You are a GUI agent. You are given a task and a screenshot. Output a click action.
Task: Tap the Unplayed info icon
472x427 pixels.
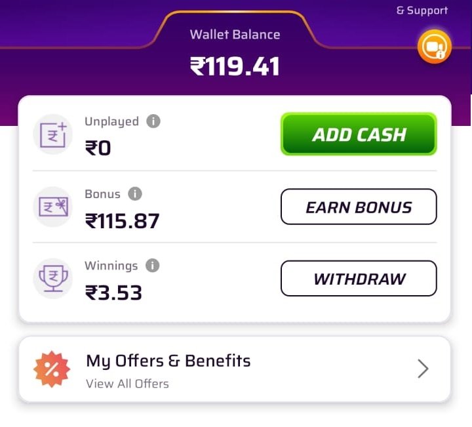[x=153, y=121]
